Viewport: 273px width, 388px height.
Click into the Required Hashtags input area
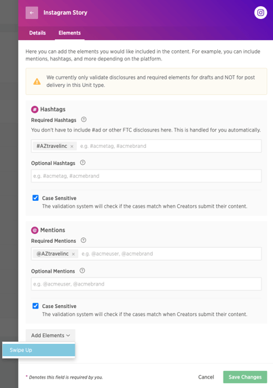pos(169,146)
